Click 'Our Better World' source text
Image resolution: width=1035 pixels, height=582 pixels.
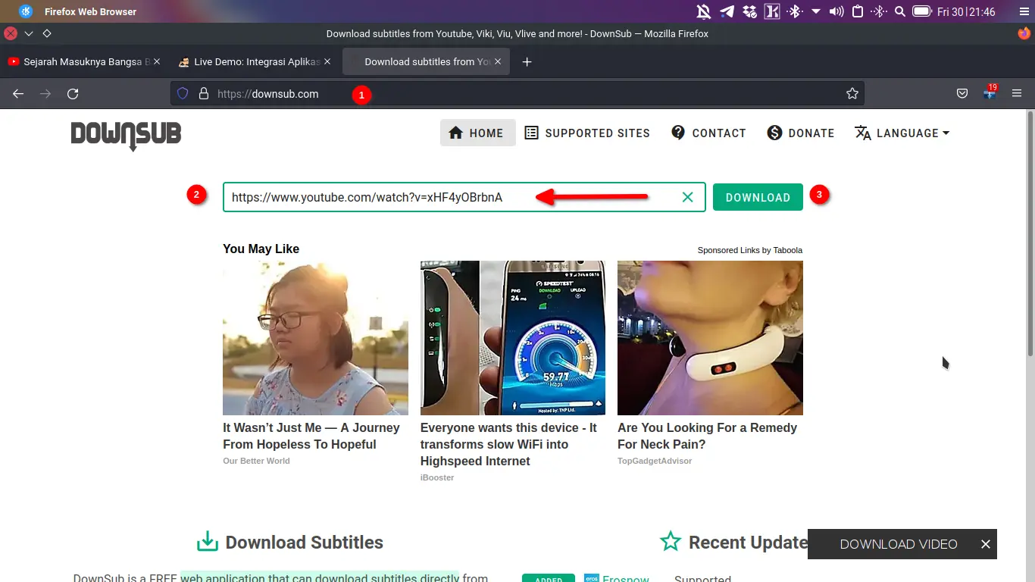pos(256,461)
